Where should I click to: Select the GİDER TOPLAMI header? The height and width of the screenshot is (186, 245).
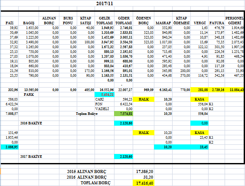124,21
